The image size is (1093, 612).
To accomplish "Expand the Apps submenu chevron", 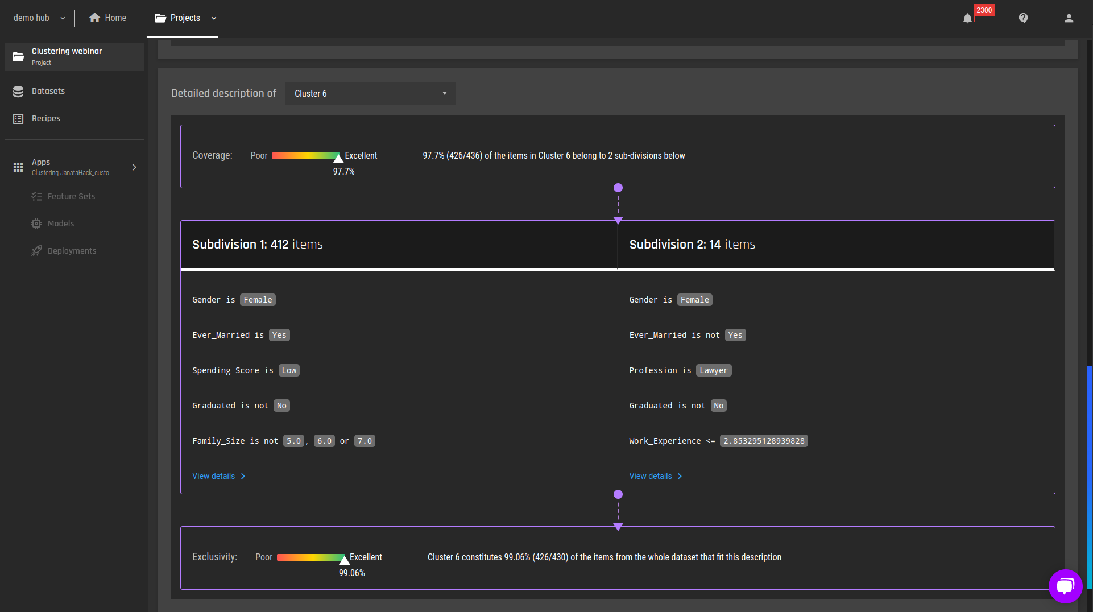I will click(x=134, y=167).
